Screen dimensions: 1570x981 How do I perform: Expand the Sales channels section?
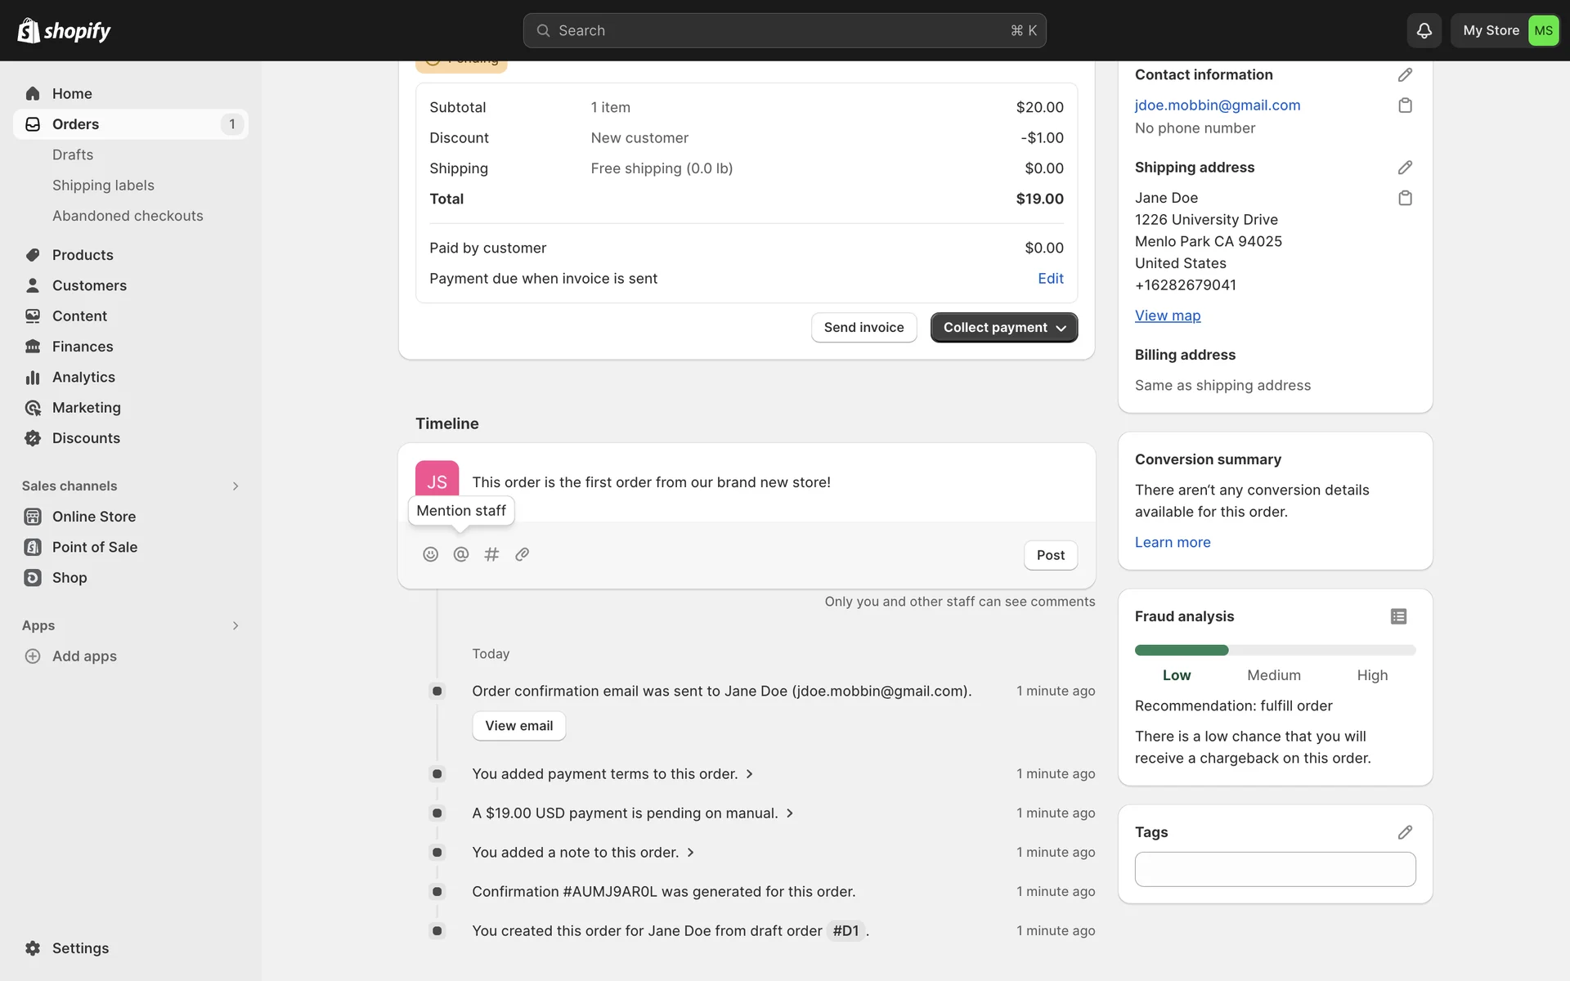235,486
